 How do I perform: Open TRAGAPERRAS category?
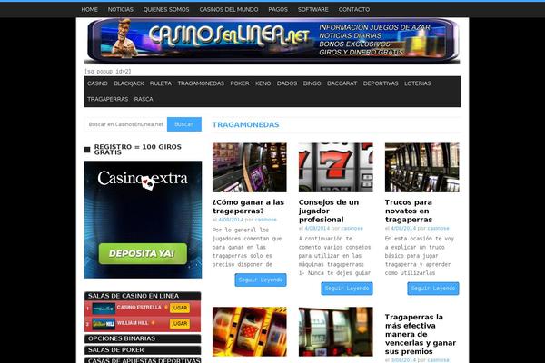pos(108,99)
